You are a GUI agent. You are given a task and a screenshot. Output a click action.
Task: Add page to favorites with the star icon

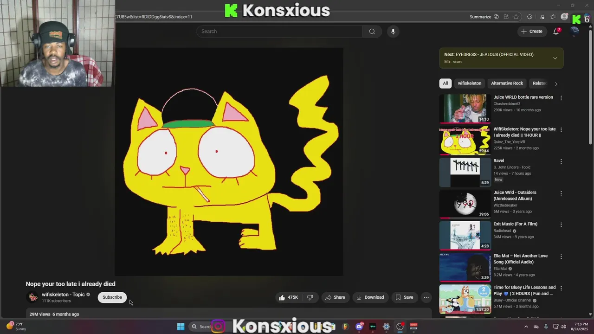pos(516,17)
